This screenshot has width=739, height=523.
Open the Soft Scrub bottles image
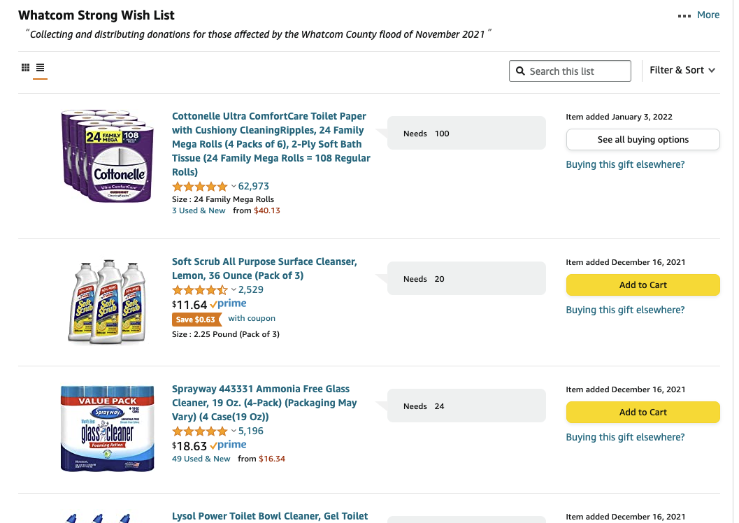pyautogui.click(x=106, y=301)
